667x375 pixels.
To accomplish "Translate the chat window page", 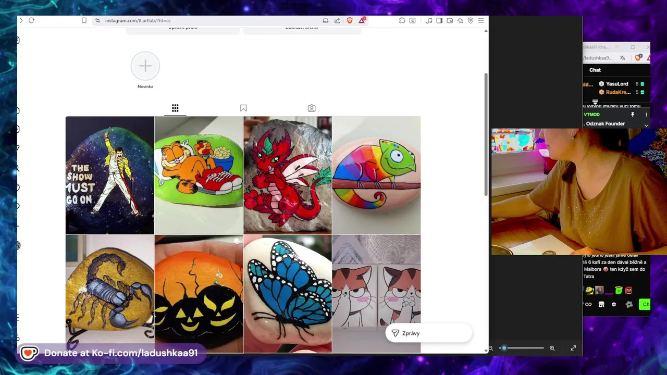I will point(623,58).
